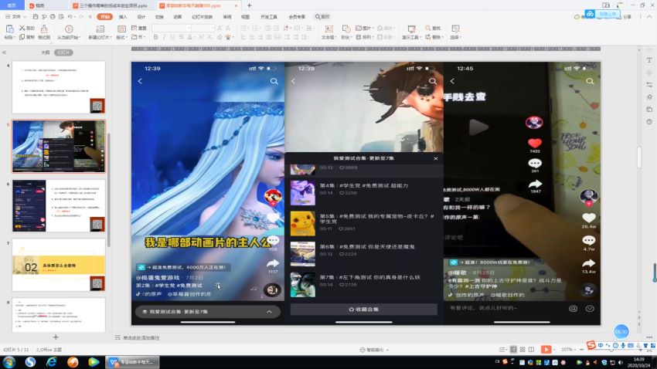657x369 pixels.
Task: Start slideshow from current slide icon
Action: coord(69,29)
